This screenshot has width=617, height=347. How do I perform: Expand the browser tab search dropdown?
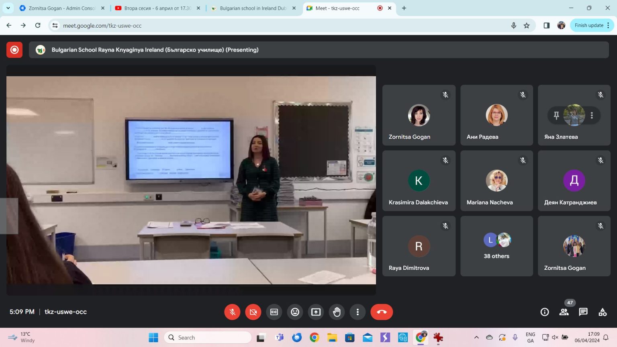(8, 8)
